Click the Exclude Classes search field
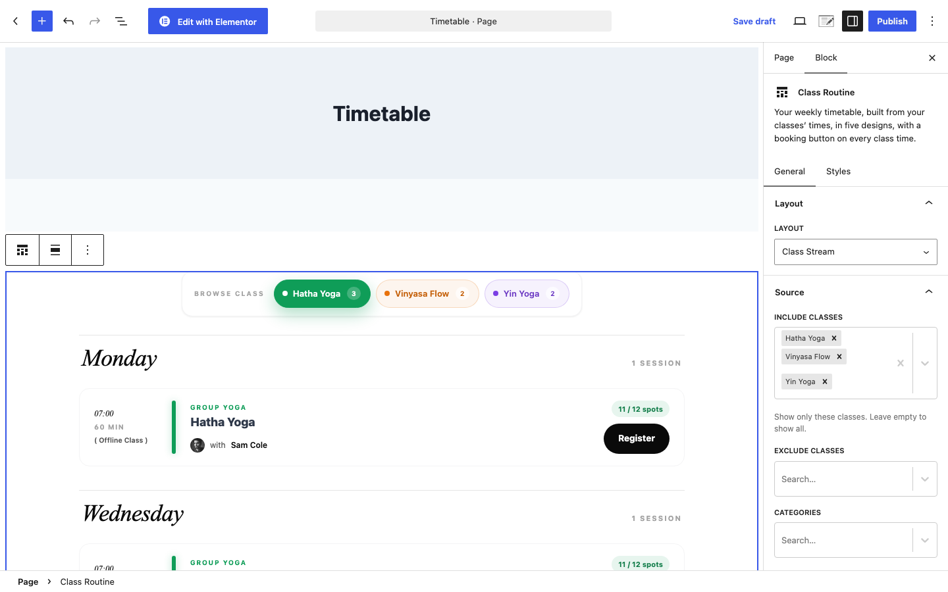The height and width of the screenshot is (592, 948). [x=844, y=479]
